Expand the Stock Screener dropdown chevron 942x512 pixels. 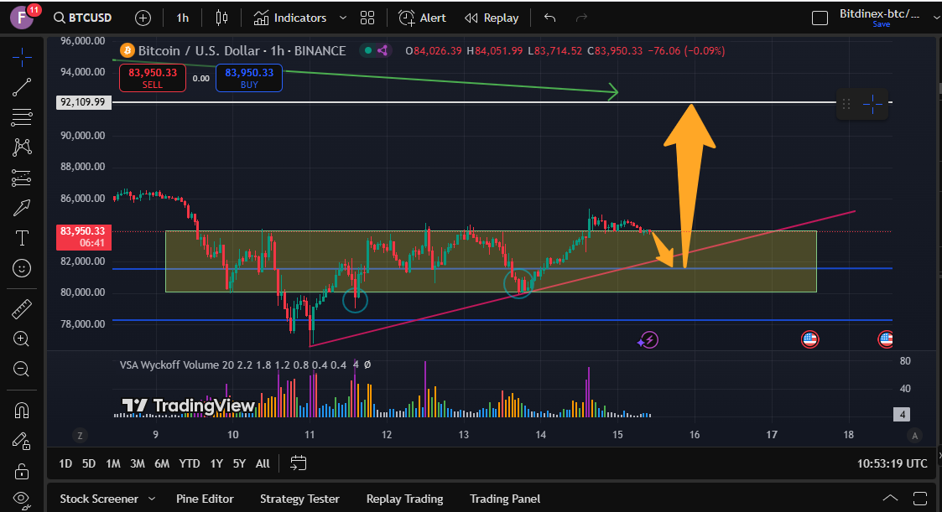point(151,499)
